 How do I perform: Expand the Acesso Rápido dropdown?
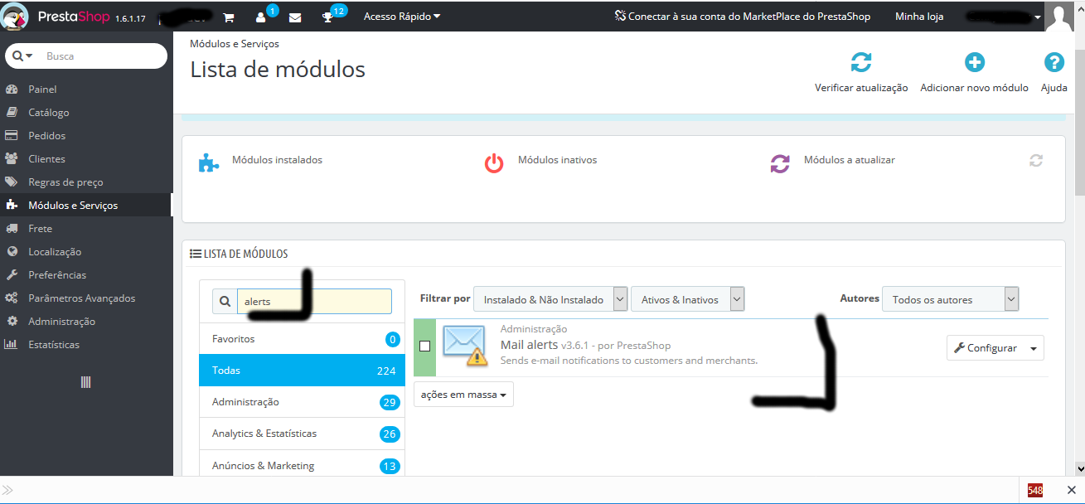click(x=402, y=17)
